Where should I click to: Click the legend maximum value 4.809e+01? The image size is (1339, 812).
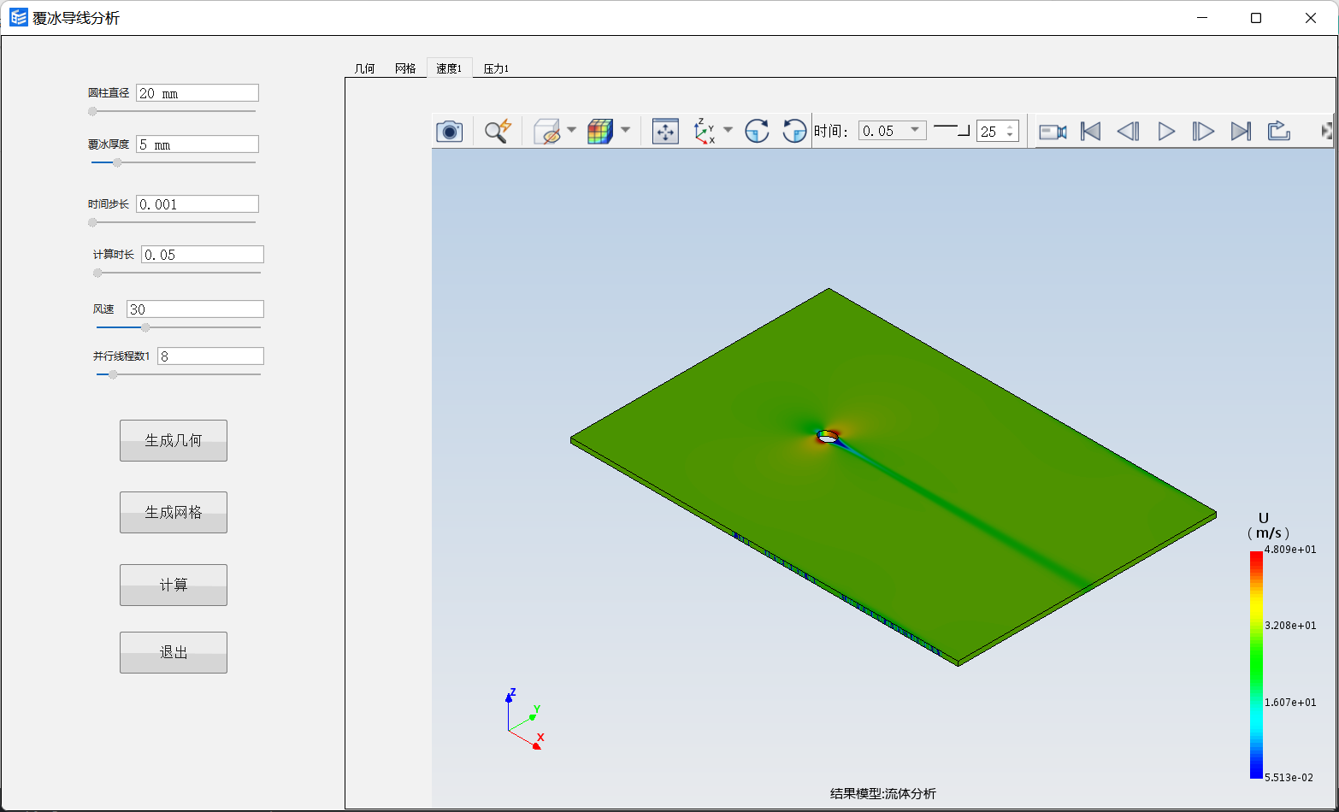click(1290, 549)
